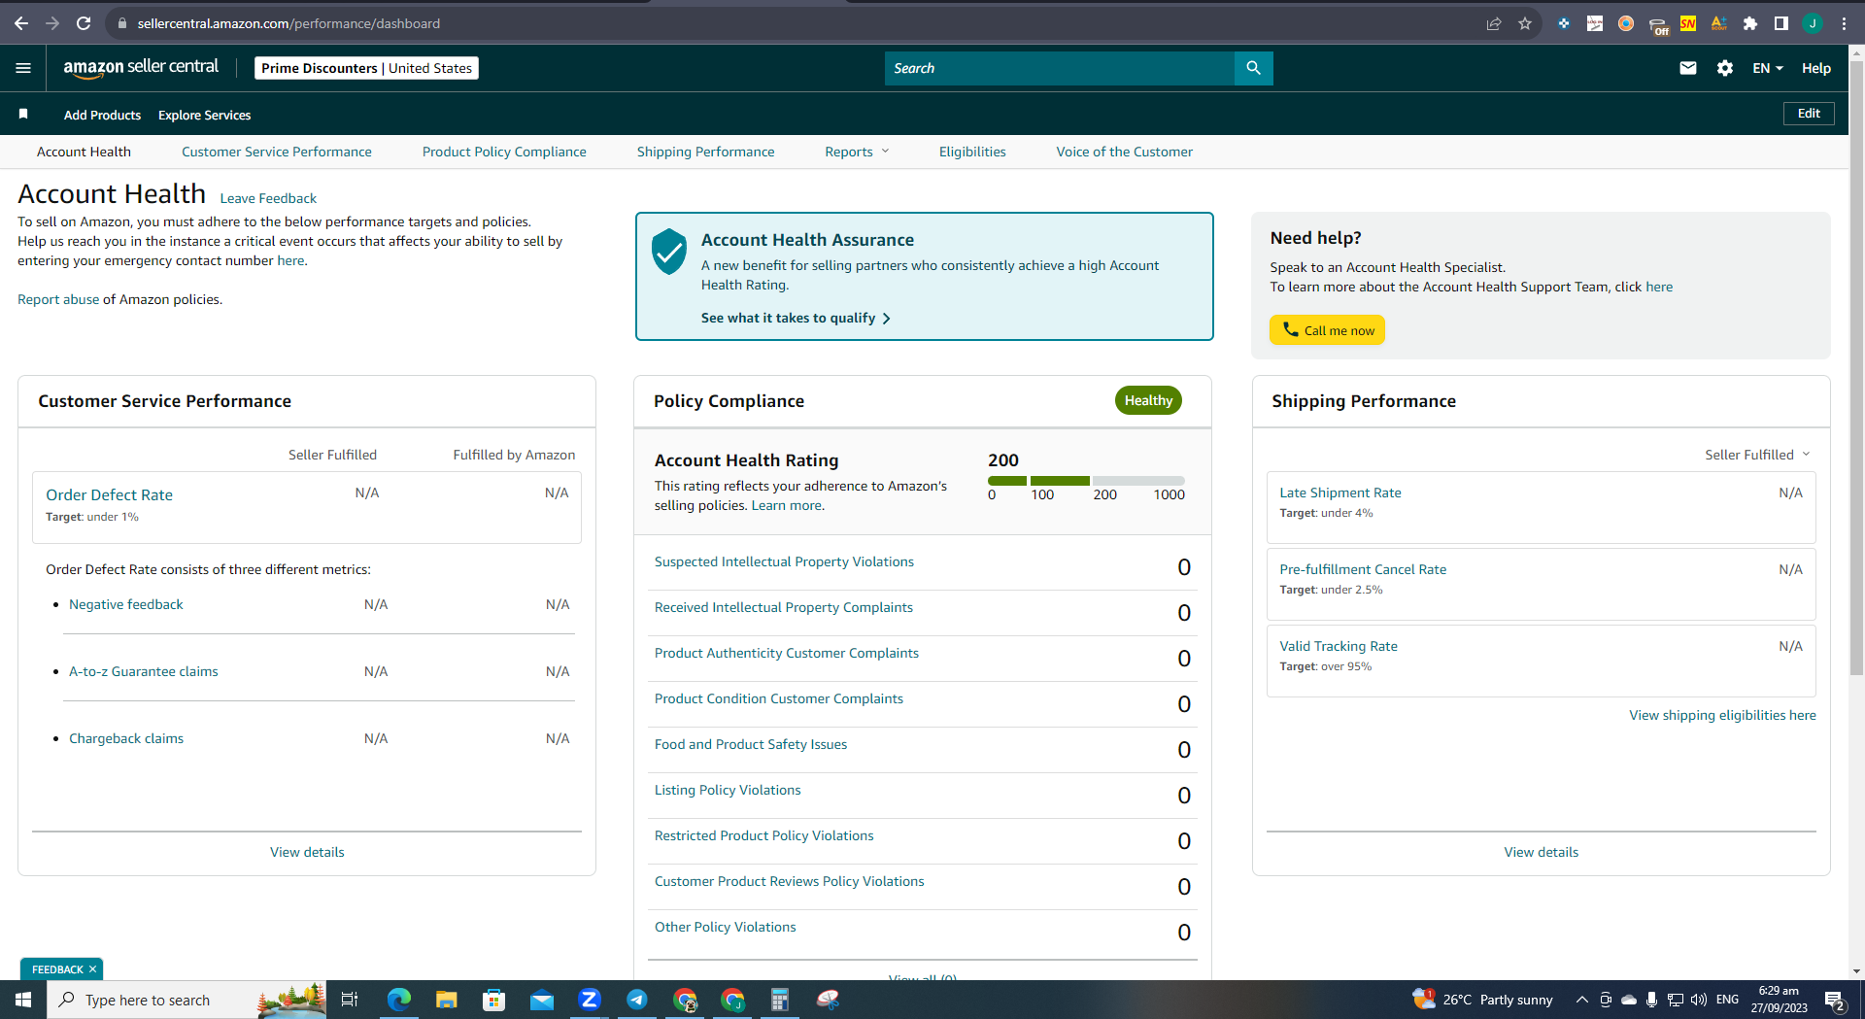Image resolution: width=1865 pixels, height=1019 pixels.
Task: Click View shipping eligibilities here
Action: (1722, 715)
